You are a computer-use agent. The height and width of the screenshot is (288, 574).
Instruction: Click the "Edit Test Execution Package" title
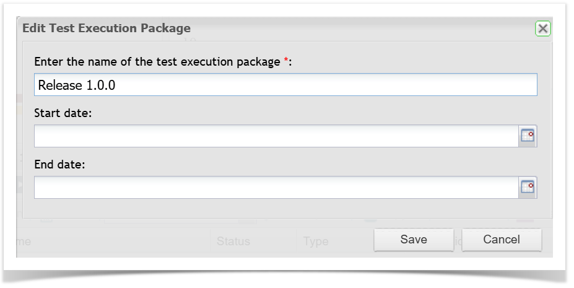107,28
